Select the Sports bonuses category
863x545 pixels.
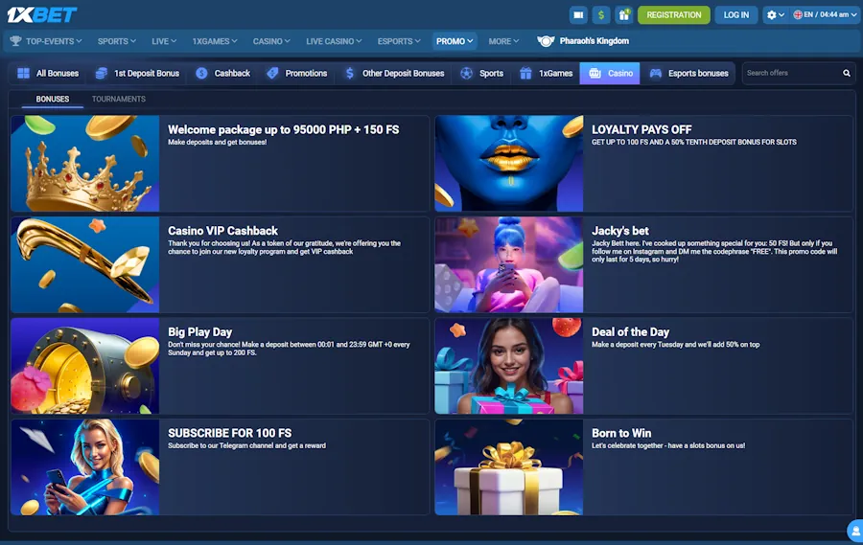pos(481,73)
